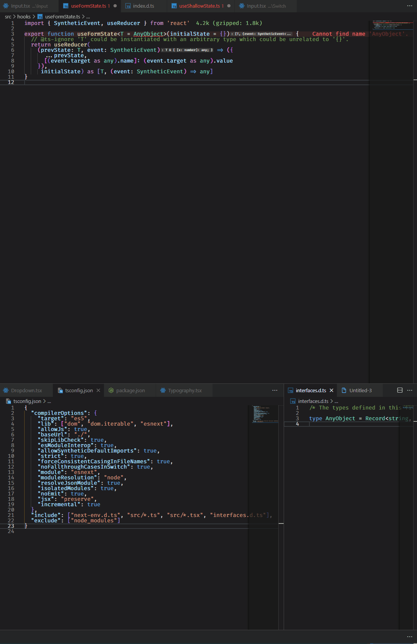This screenshot has width=417, height=644.
Task: Click the AnyObject identifier with error underline
Action: [148, 34]
